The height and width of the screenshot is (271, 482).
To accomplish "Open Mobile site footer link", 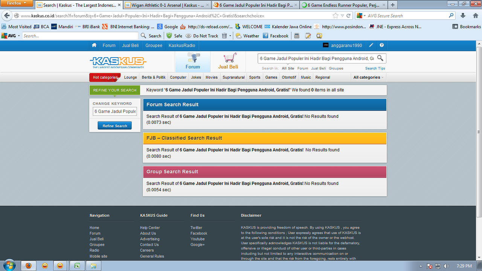I will [x=98, y=256].
